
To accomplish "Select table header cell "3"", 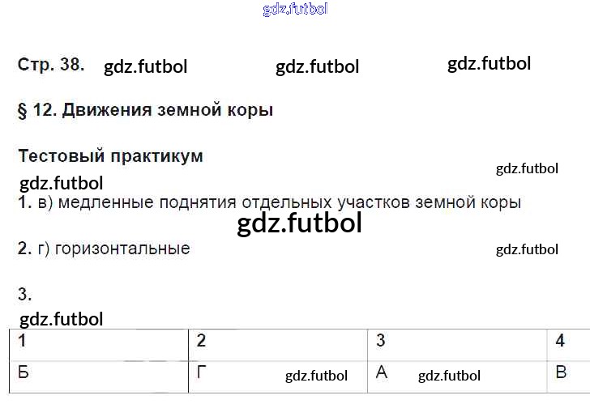I will [x=455, y=342].
